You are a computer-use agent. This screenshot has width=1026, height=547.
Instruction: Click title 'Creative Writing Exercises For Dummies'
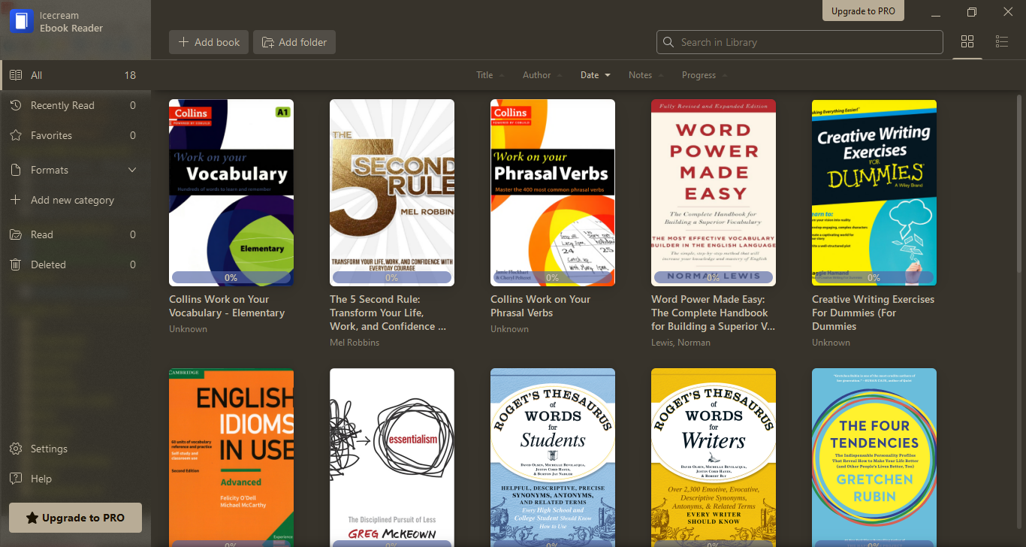pos(873,313)
